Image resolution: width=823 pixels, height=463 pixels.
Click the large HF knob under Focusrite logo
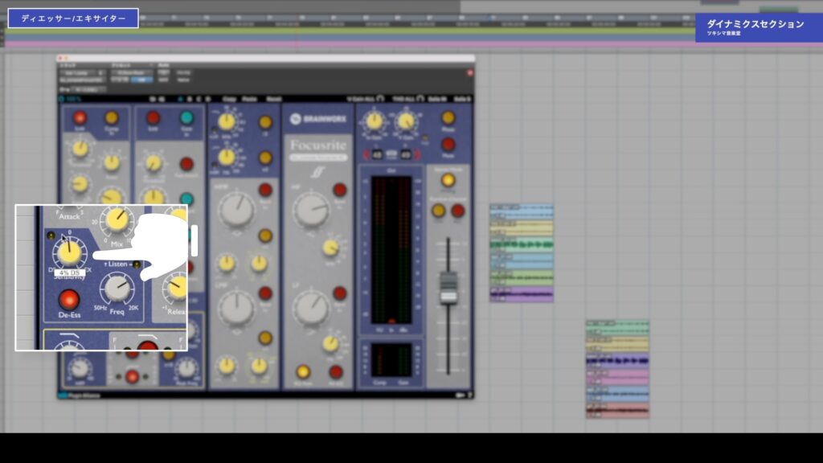(x=311, y=210)
